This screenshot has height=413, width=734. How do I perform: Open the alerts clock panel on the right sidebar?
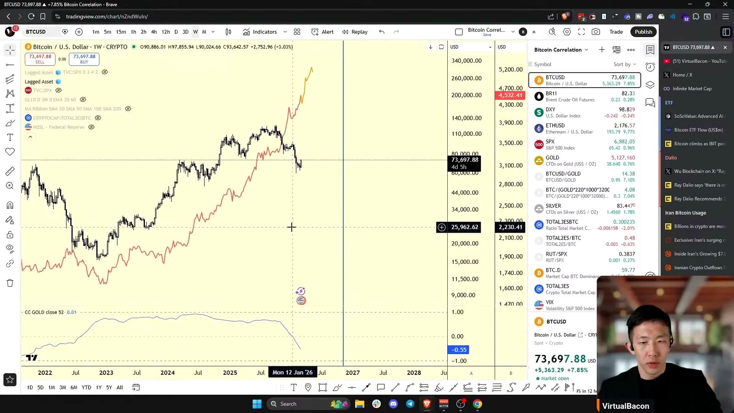click(x=650, y=67)
